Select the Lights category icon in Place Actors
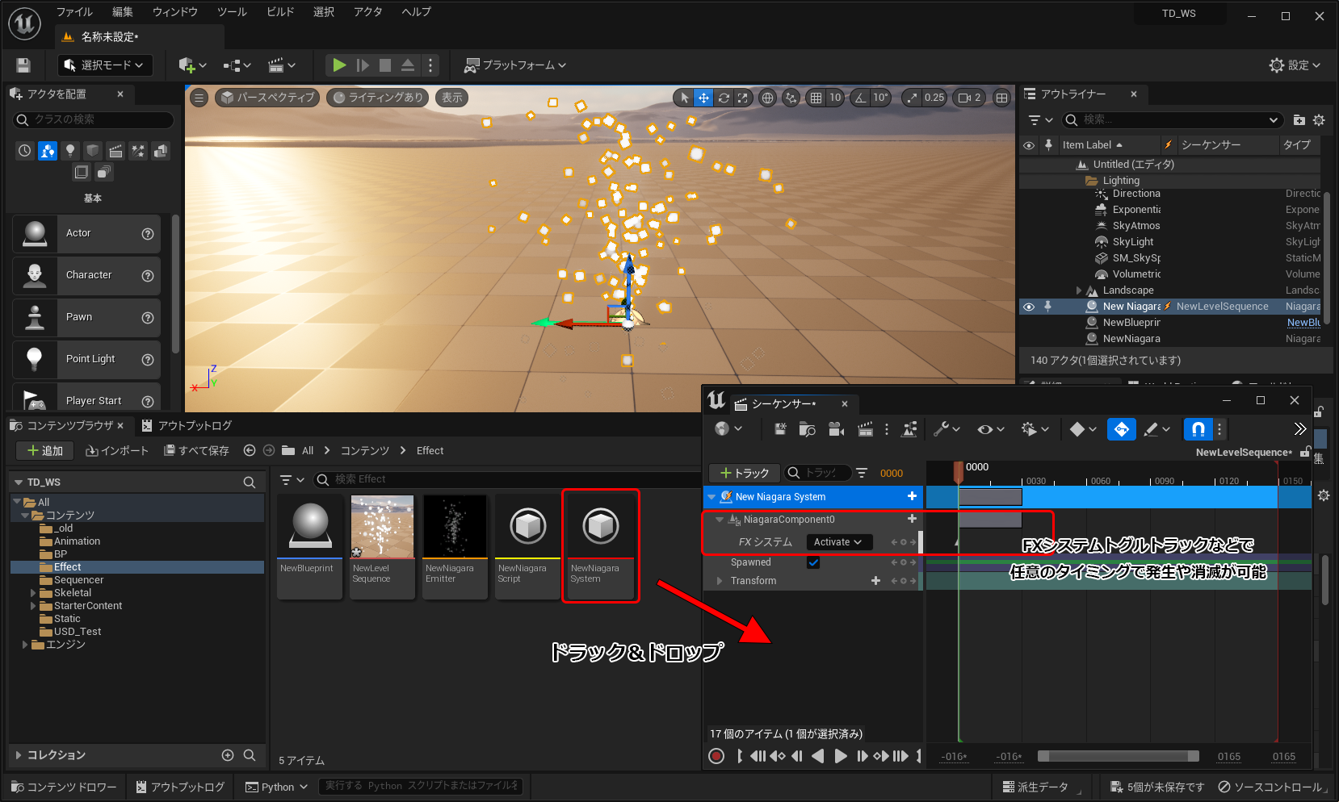This screenshot has width=1339, height=802. pyautogui.click(x=70, y=151)
